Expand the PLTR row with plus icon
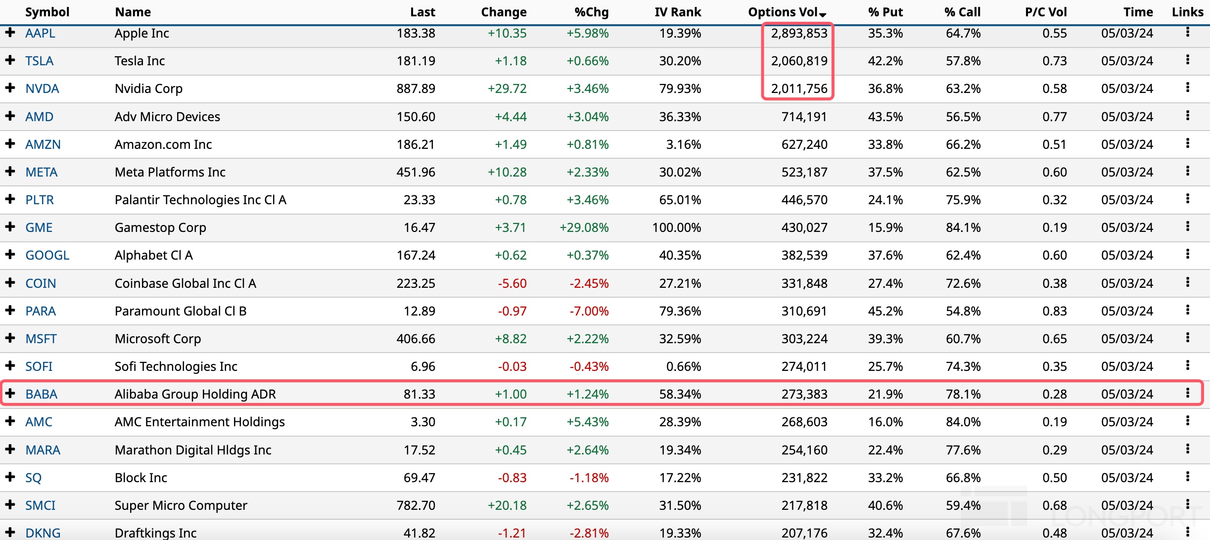Viewport: 1210px width, 540px height. [x=10, y=199]
